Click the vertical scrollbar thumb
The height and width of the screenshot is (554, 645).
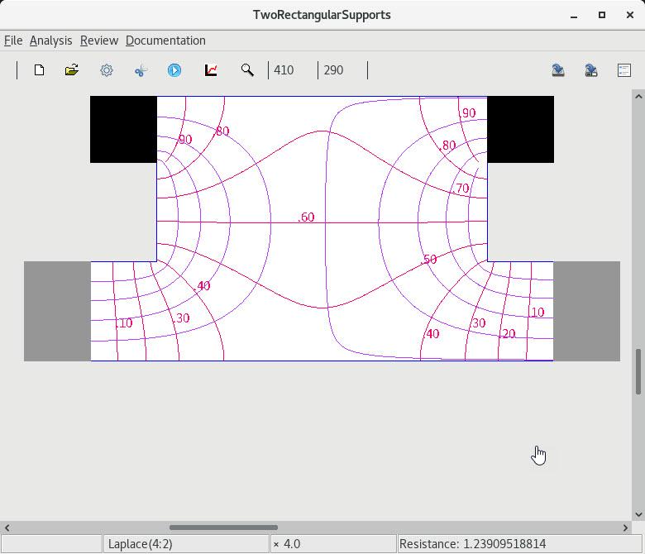[638, 372]
